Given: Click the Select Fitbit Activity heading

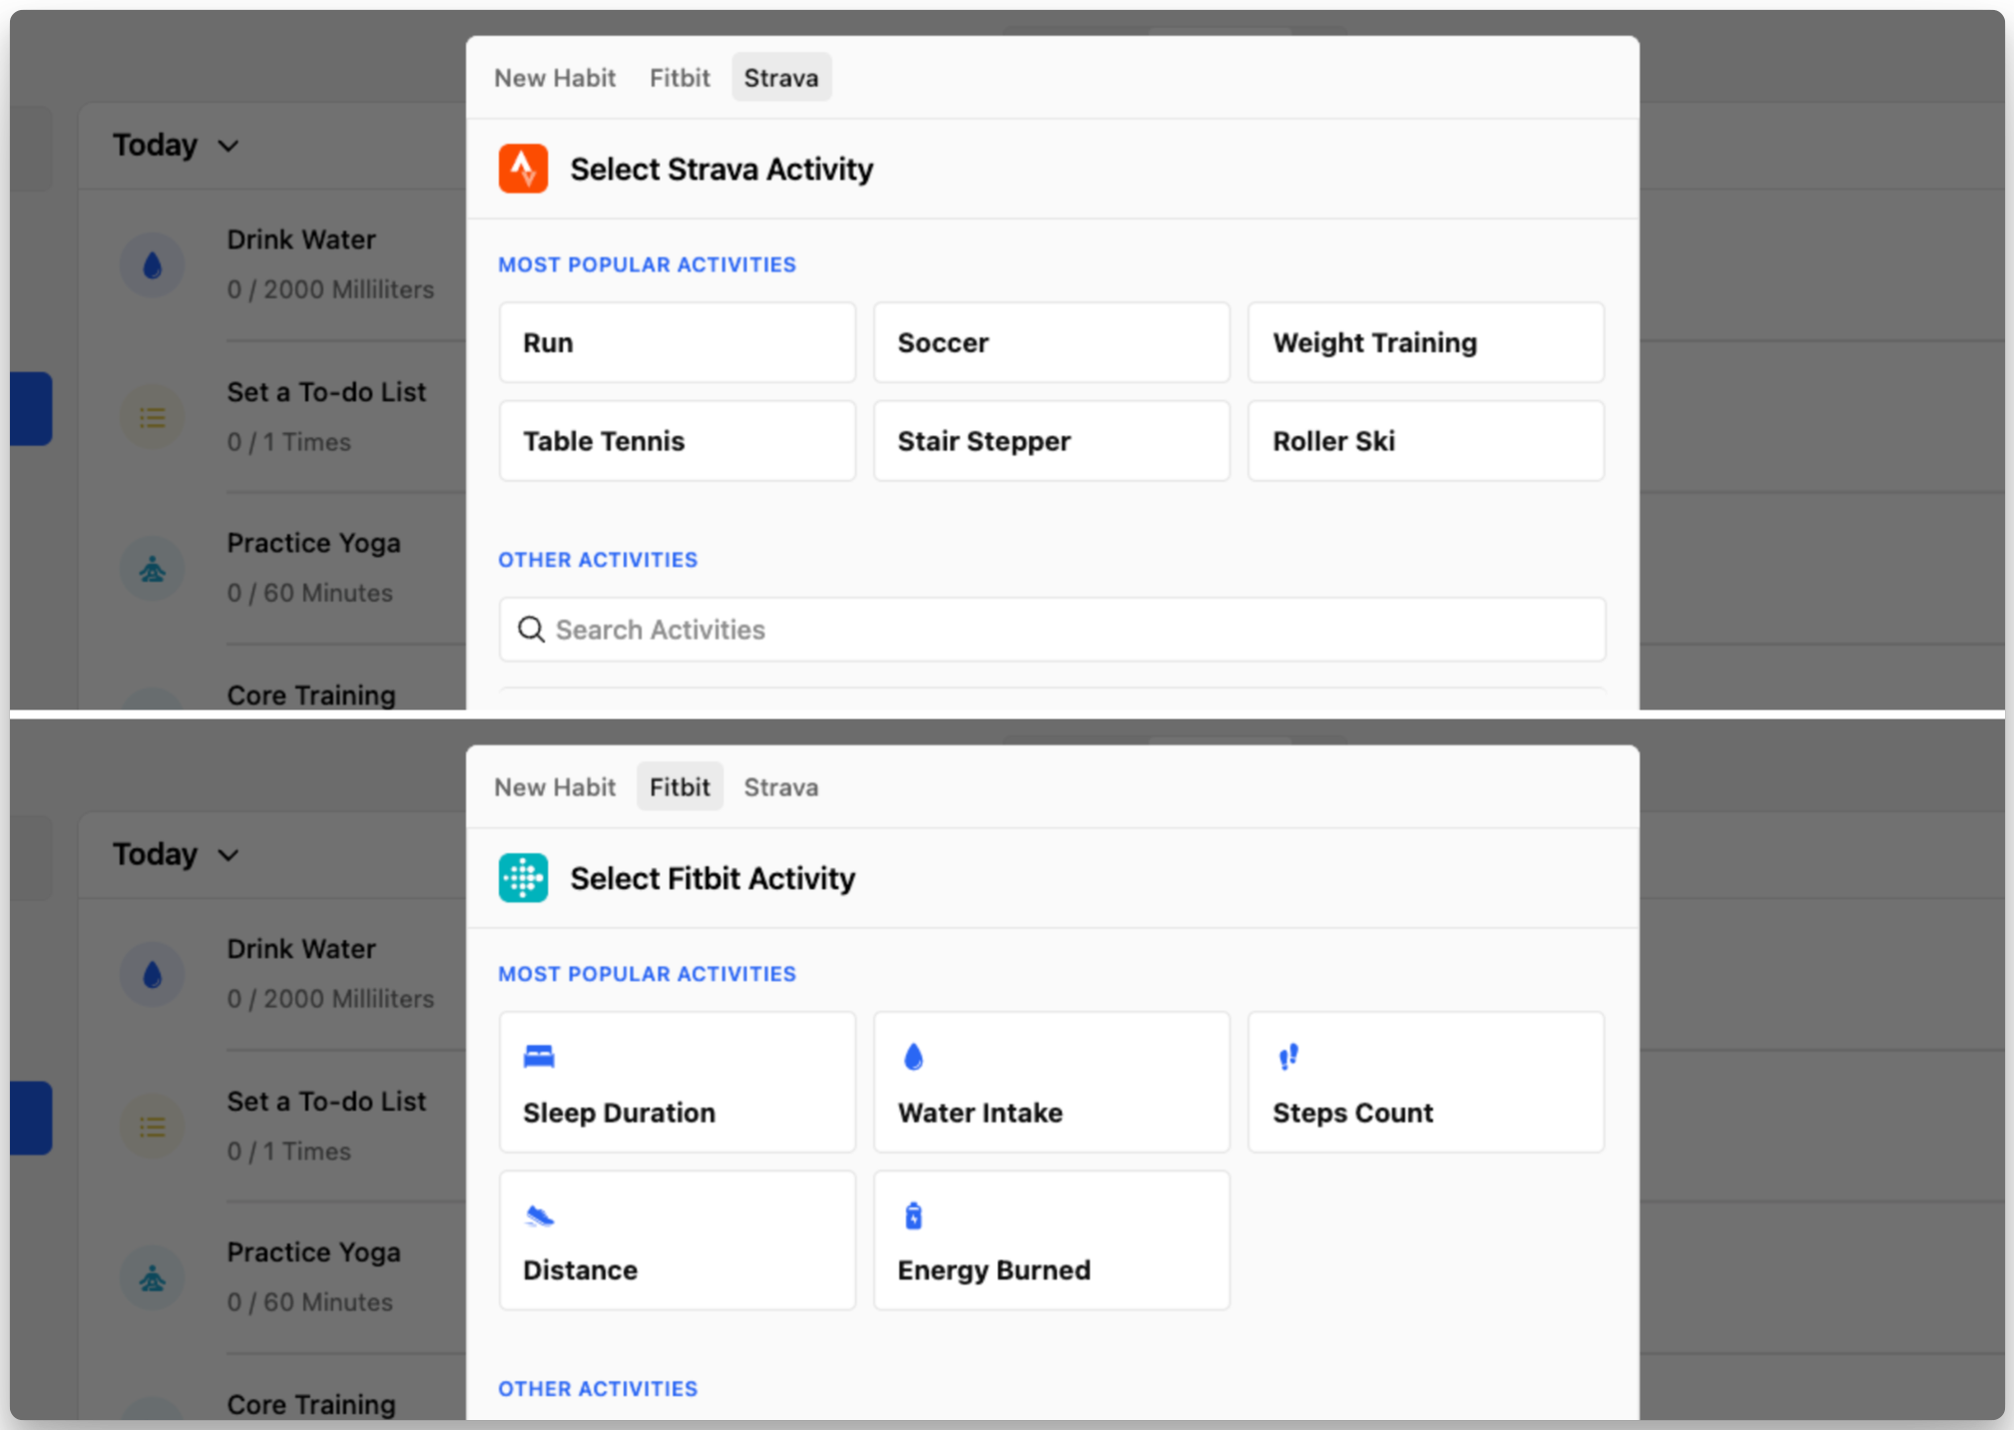Looking at the screenshot, I should coord(713,879).
